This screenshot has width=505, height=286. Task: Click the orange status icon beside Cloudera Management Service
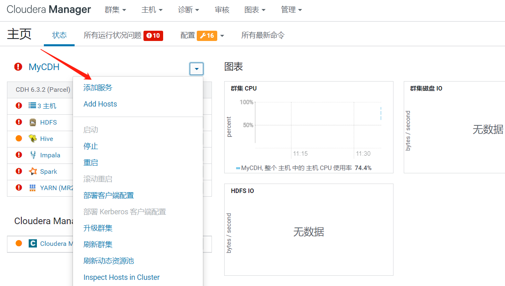tap(19, 243)
